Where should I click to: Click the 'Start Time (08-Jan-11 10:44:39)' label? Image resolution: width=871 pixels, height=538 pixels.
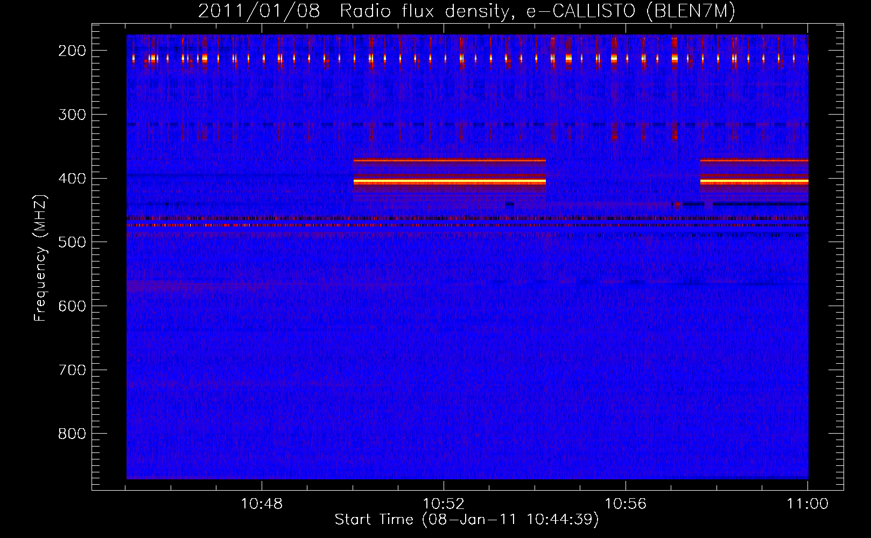(467, 520)
